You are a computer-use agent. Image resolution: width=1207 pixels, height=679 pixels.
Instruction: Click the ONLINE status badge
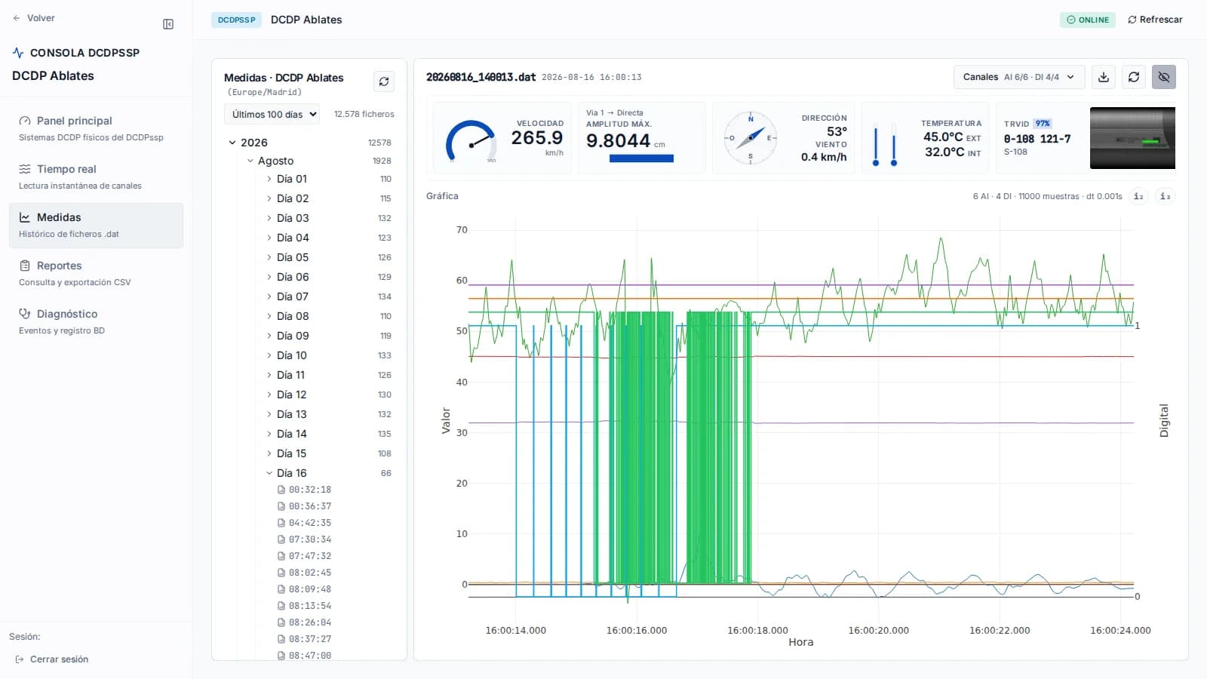(1088, 20)
